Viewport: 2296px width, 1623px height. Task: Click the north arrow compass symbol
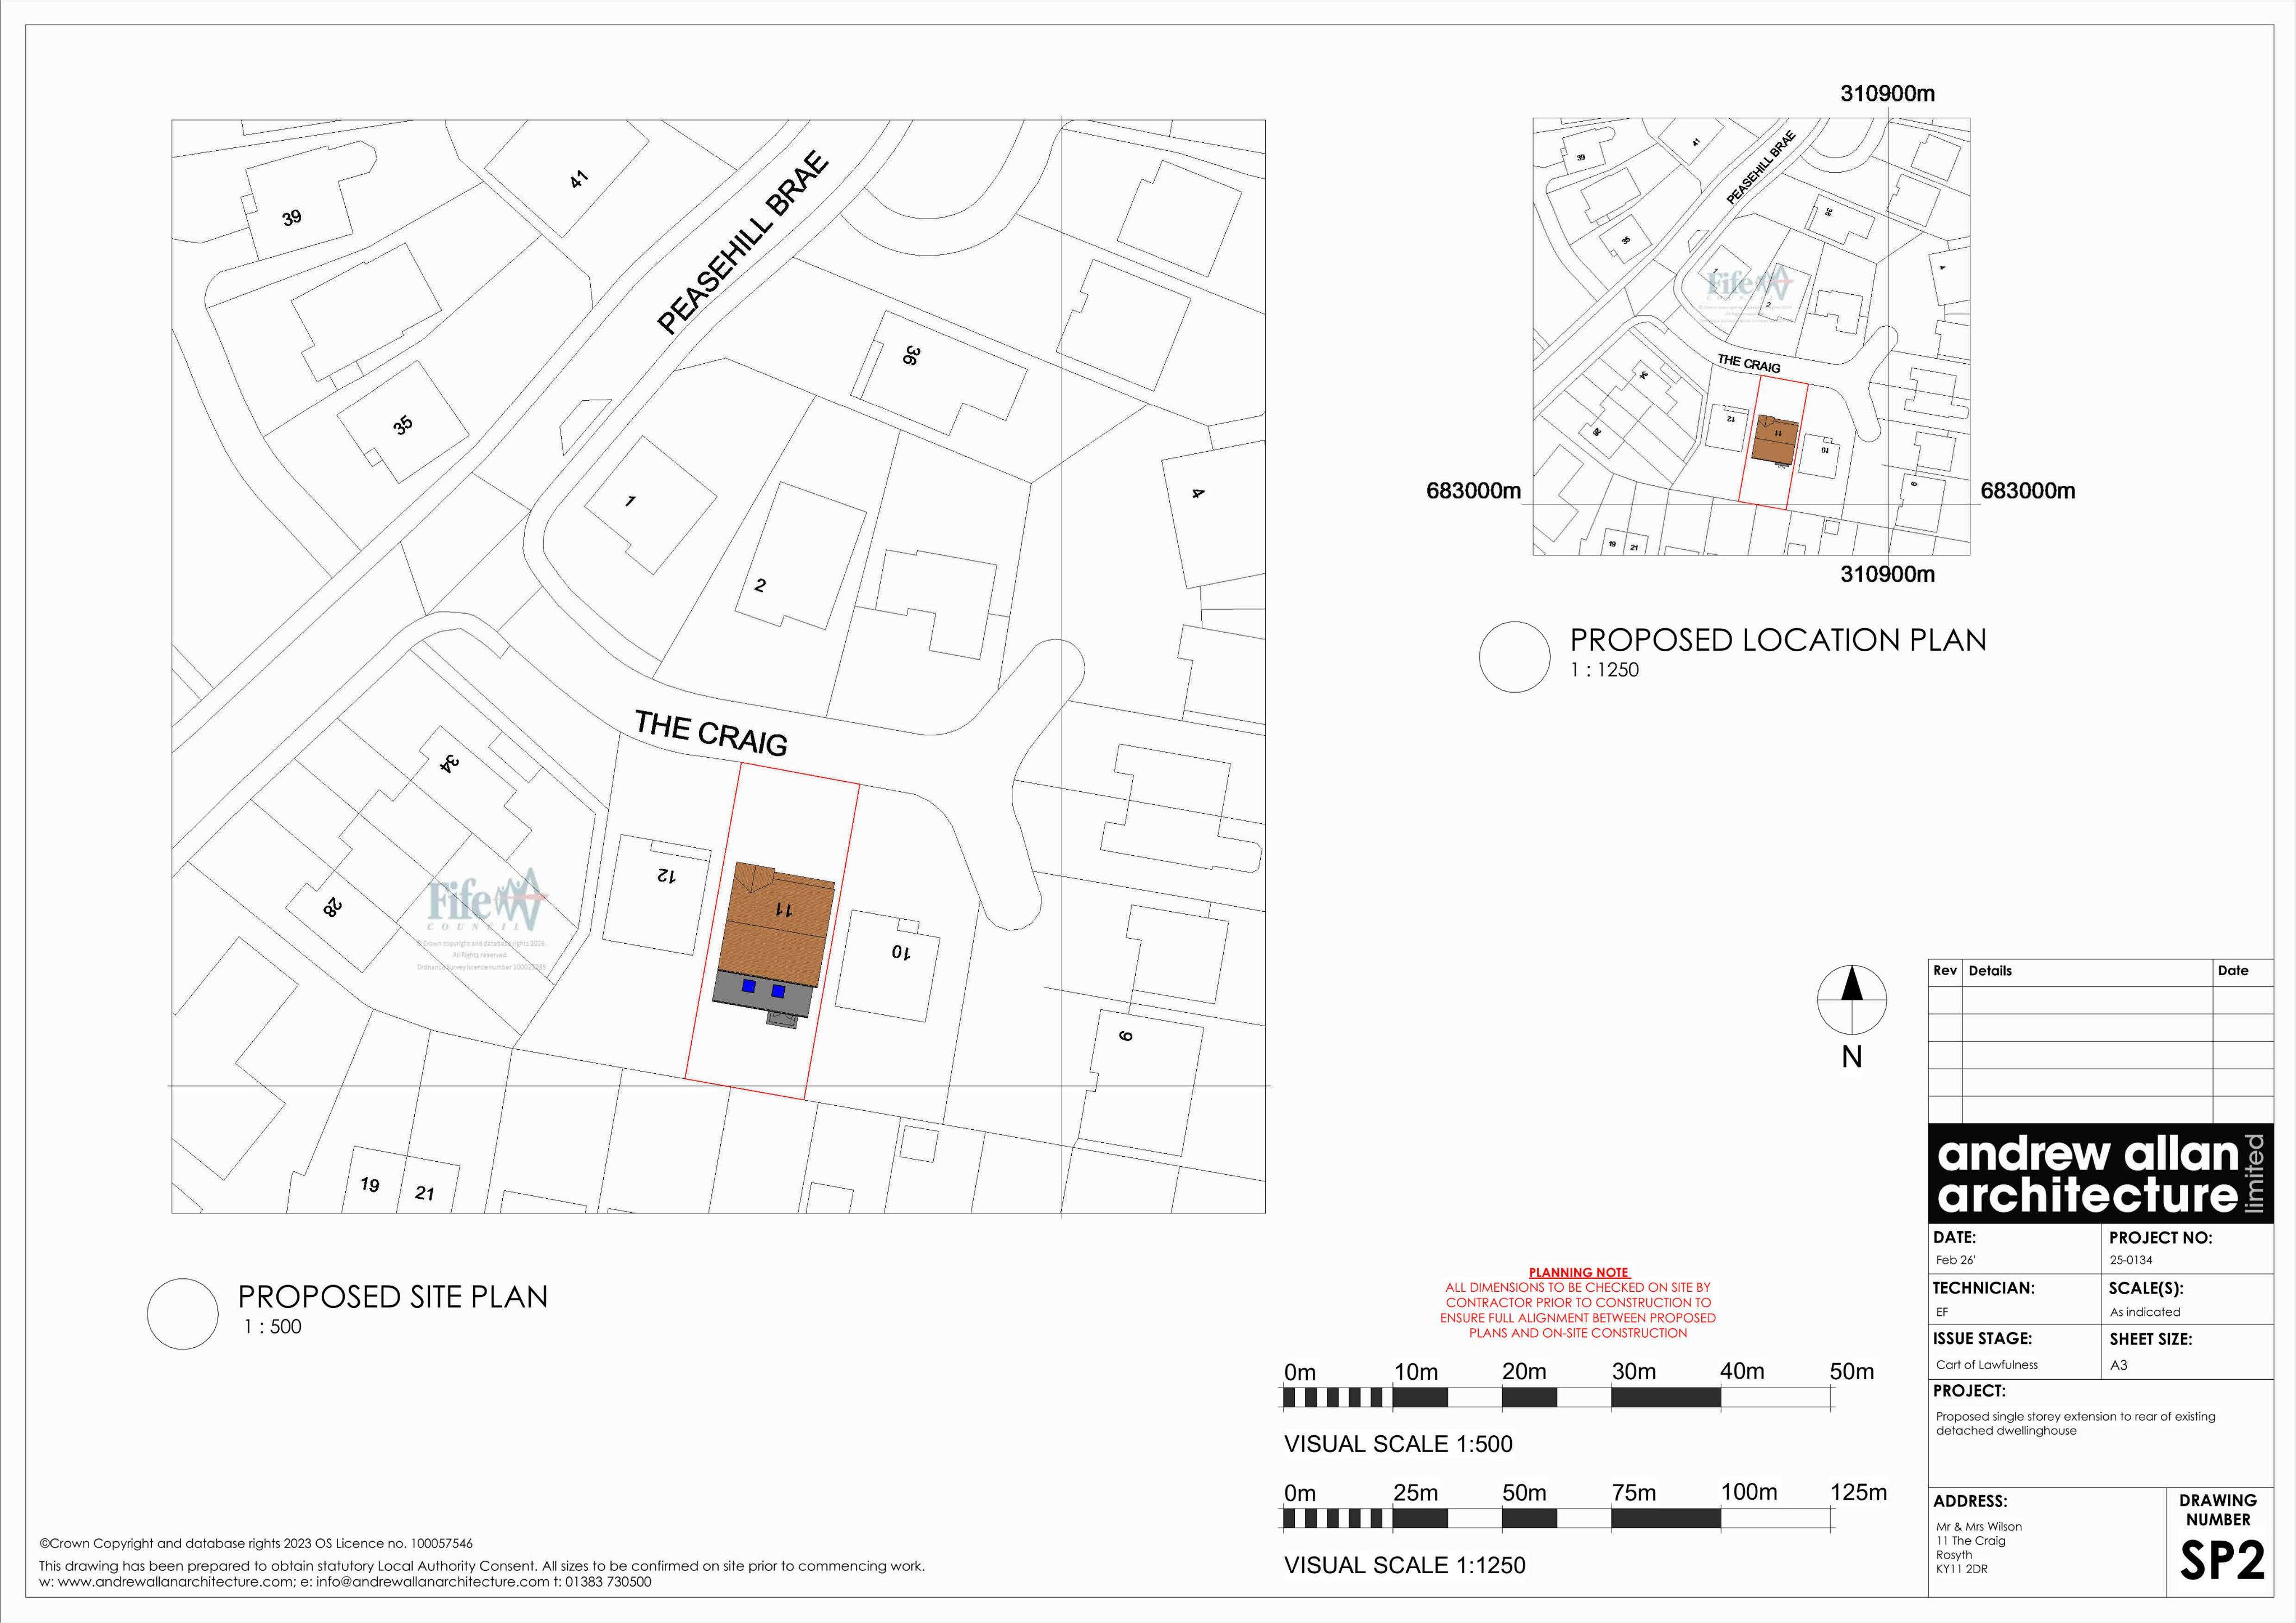coord(1852,1000)
